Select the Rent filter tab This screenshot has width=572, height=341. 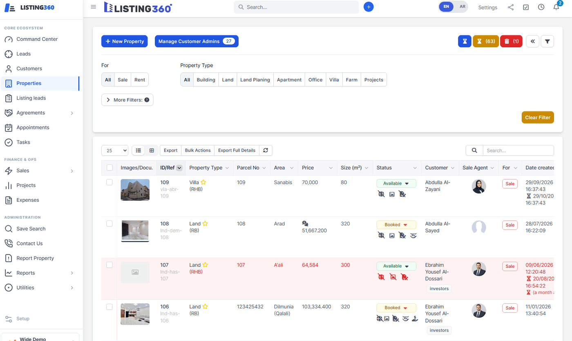pyautogui.click(x=140, y=80)
